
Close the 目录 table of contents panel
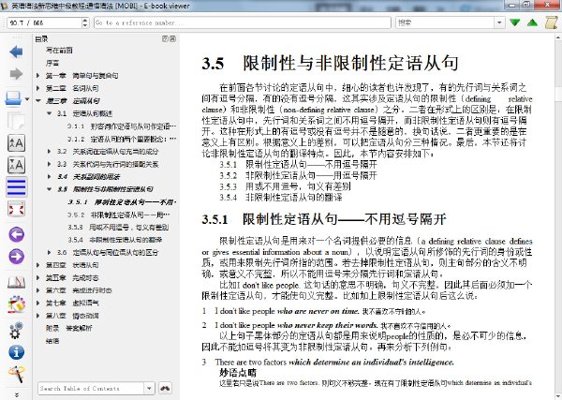(172, 38)
